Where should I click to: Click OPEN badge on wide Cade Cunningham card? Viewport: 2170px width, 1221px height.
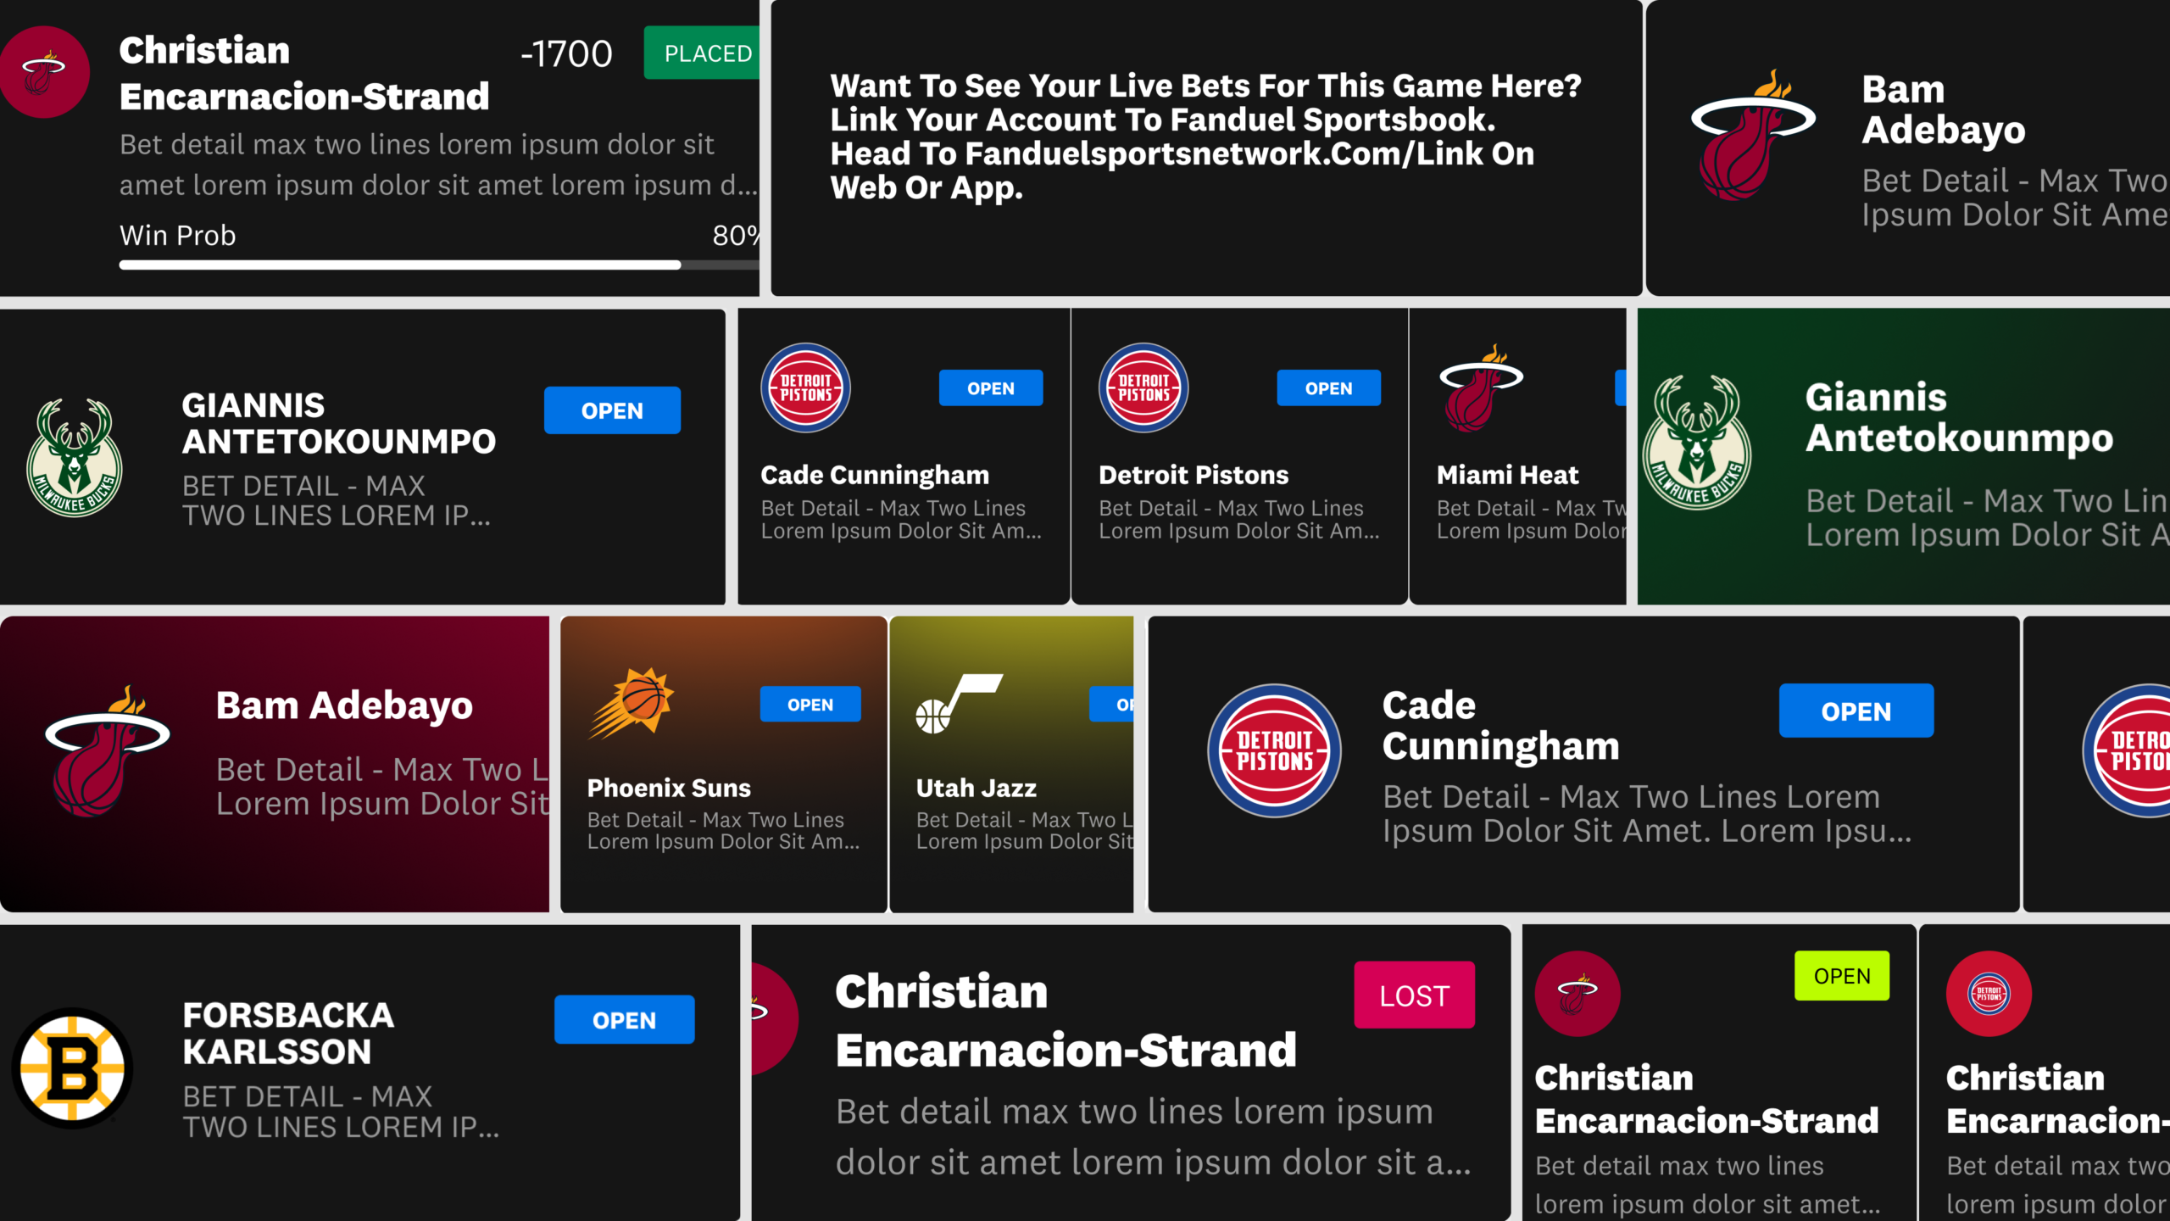click(1856, 711)
